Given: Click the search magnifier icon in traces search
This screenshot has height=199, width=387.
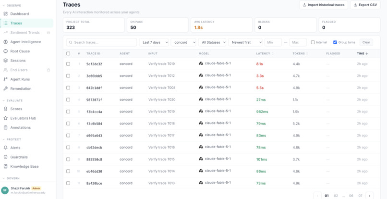Looking at the screenshot, I should tap(71, 42).
